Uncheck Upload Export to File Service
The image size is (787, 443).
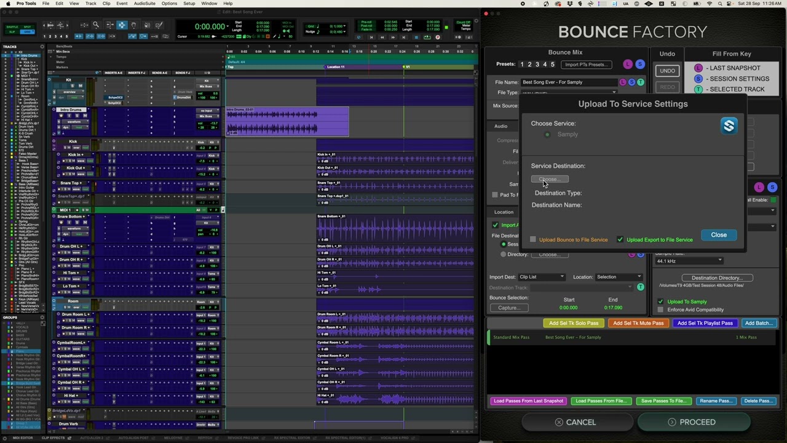[x=620, y=239]
